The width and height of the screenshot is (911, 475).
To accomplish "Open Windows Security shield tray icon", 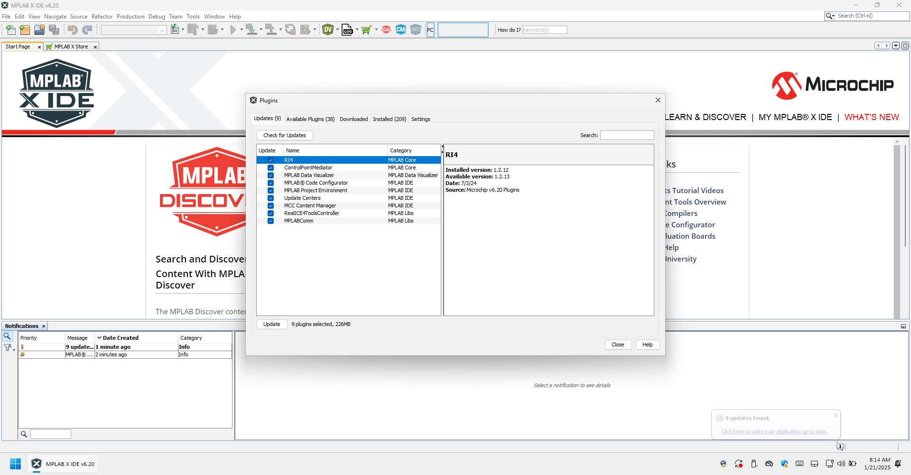I will [784, 464].
